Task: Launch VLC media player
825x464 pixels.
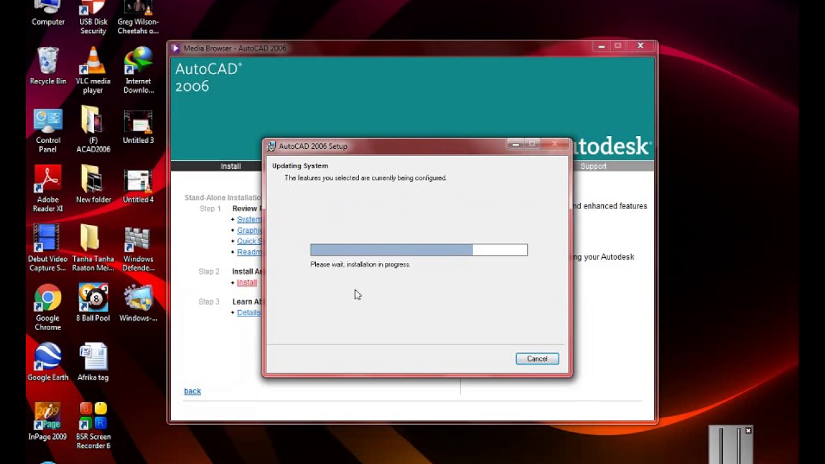Action: pos(93,70)
